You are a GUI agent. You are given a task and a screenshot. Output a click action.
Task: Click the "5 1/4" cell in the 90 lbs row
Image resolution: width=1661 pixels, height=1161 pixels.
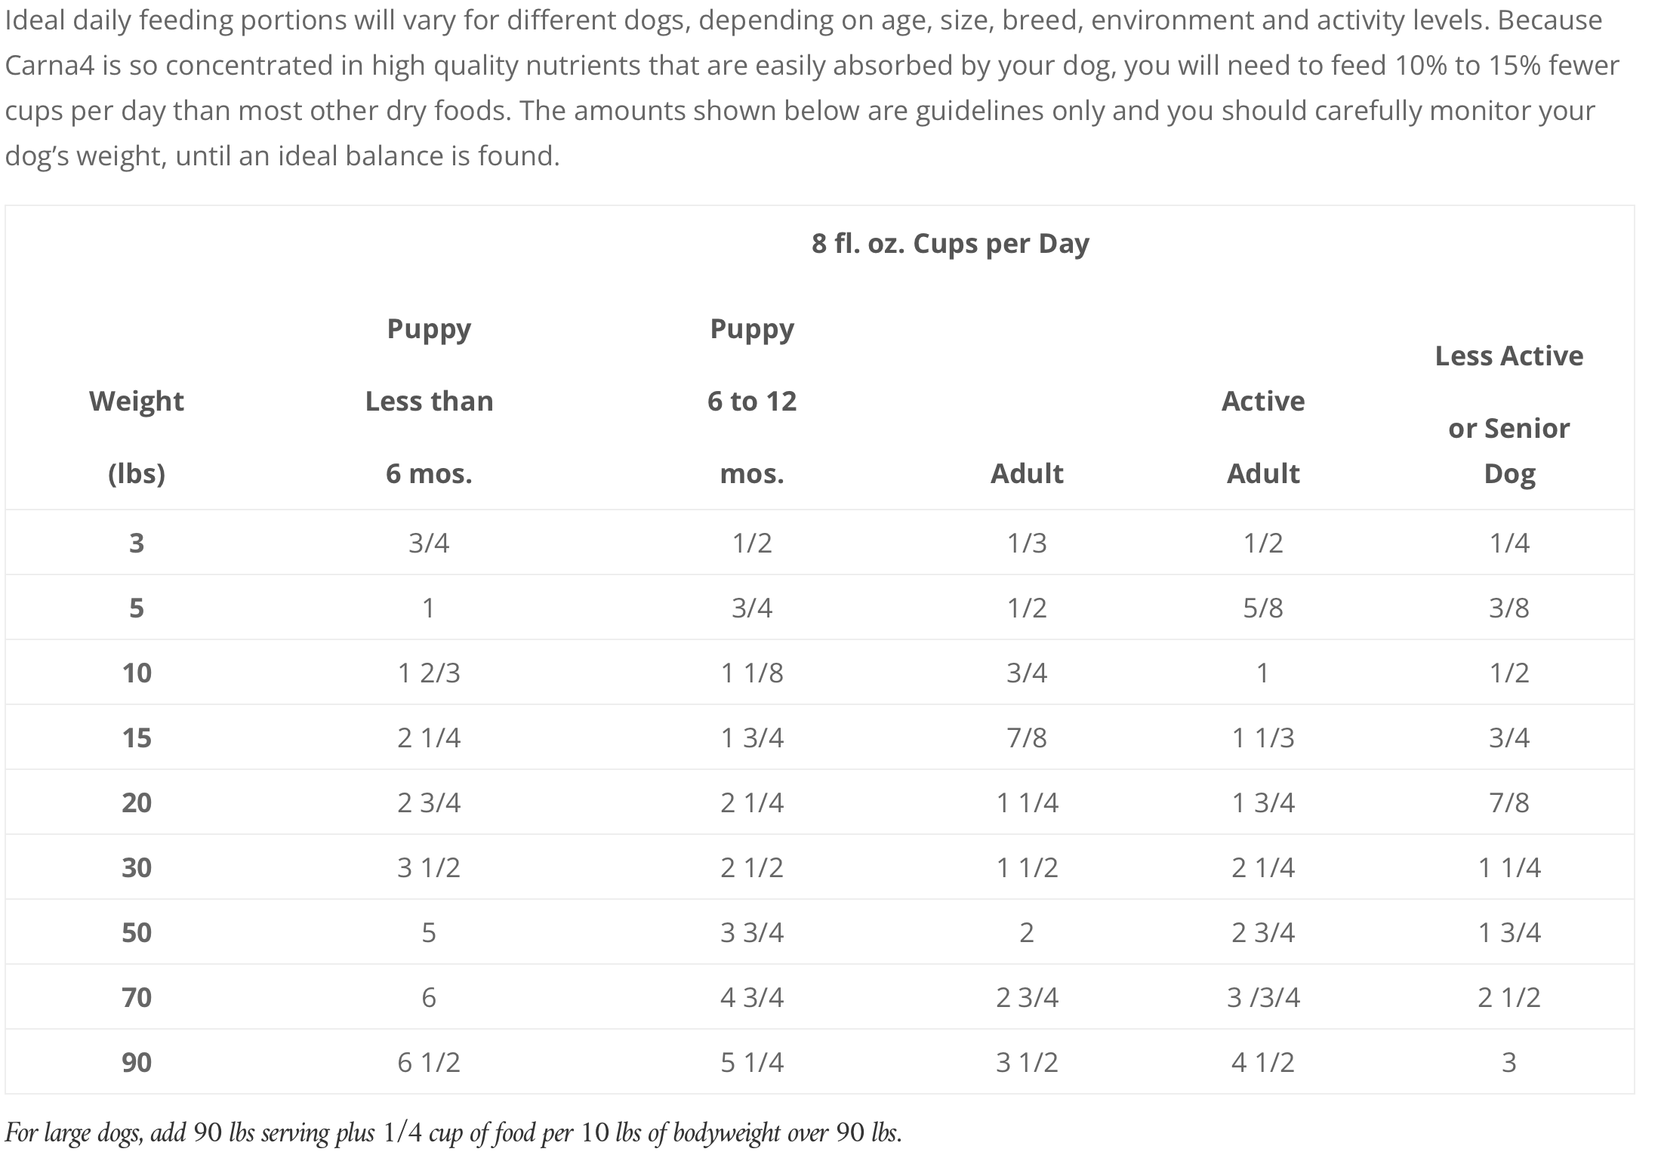(x=752, y=1062)
